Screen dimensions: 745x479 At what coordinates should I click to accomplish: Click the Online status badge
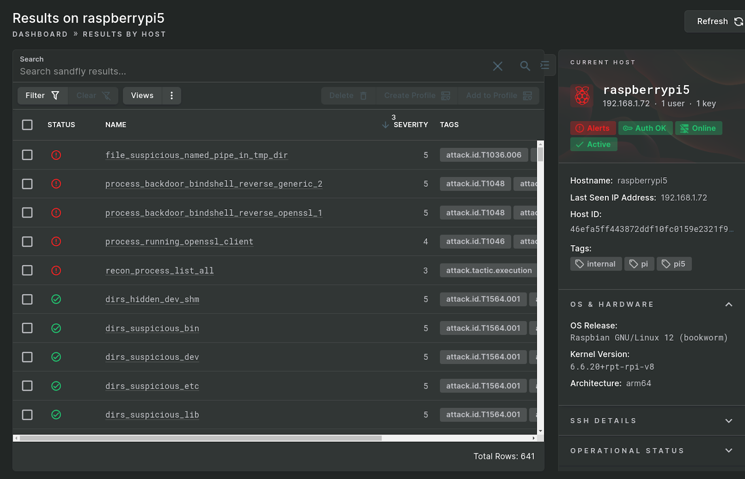pyautogui.click(x=698, y=128)
